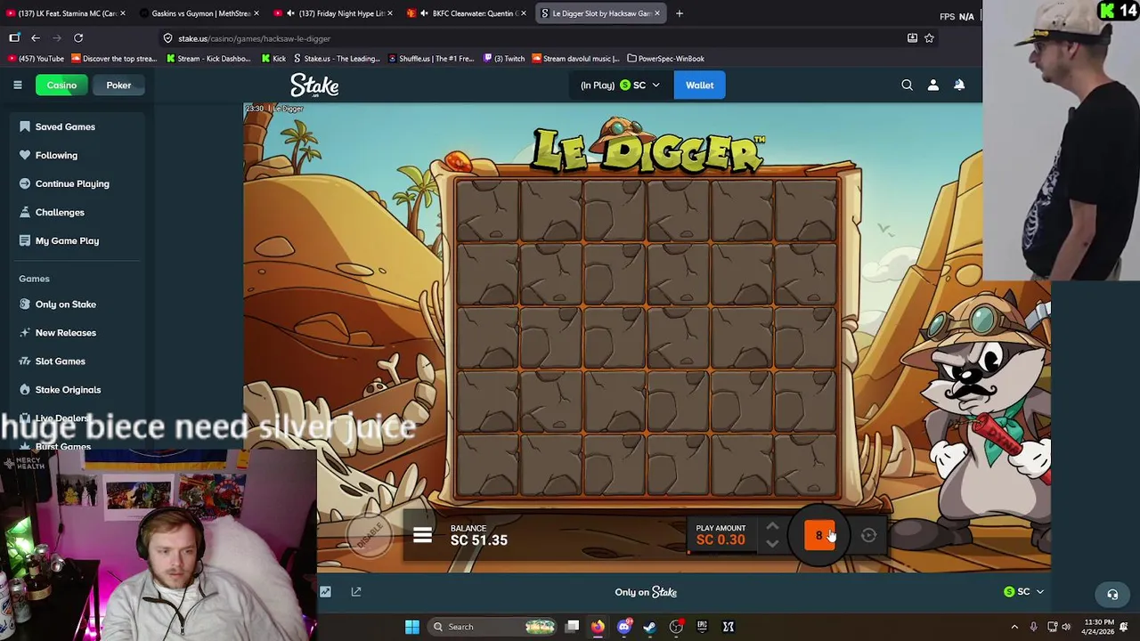The width and height of the screenshot is (1140, 641).
Task: Open the Stream Kick Dashboard bookmark
Action: 208,59
